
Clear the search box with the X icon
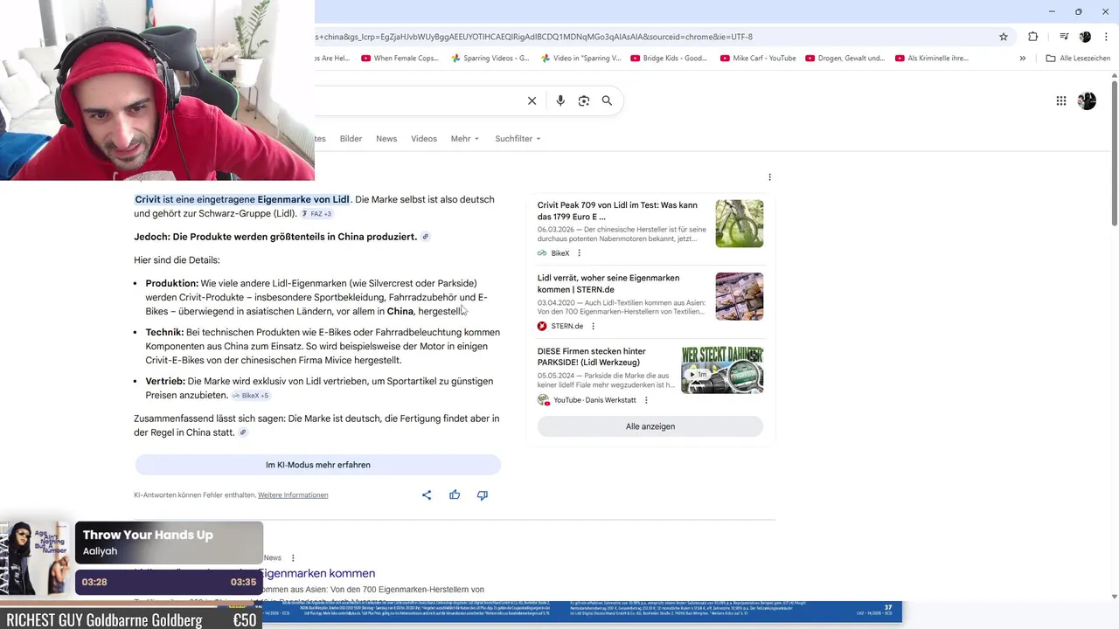(x=532, y=100)
